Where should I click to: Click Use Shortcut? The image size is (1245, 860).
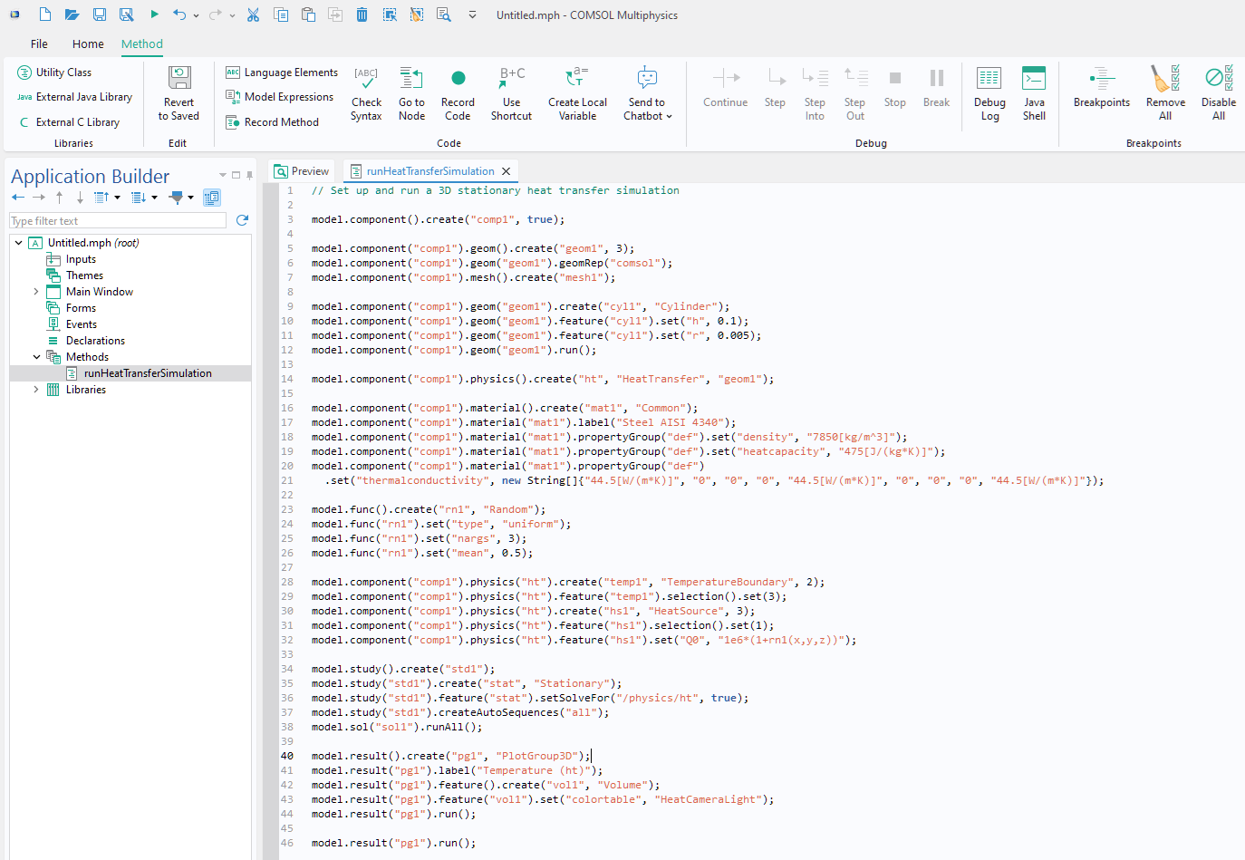tap(511, 93)
